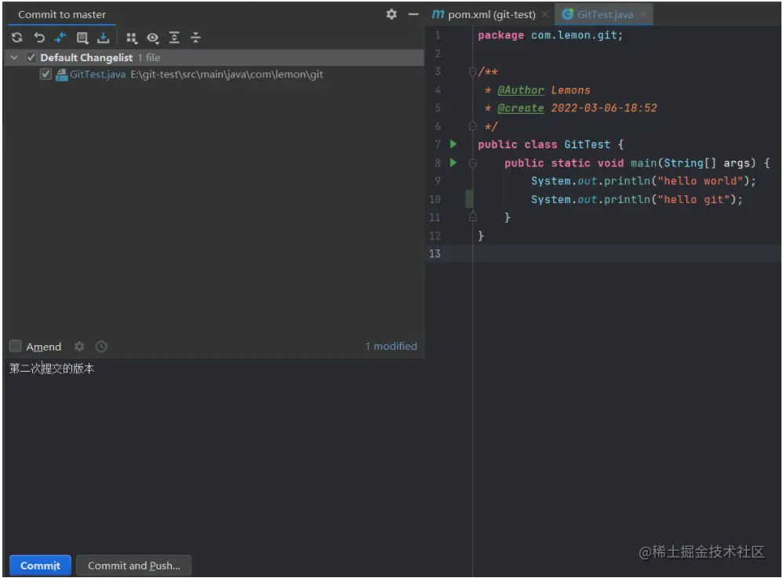The height and width of the screenshot is (578, 783).
Task: Enable the Amend checkbox
Action: tap(16, 346)
